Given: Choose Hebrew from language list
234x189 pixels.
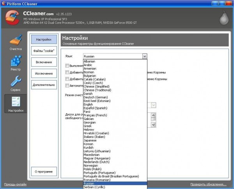Looking at the screenshot, I should coord(115,130).
